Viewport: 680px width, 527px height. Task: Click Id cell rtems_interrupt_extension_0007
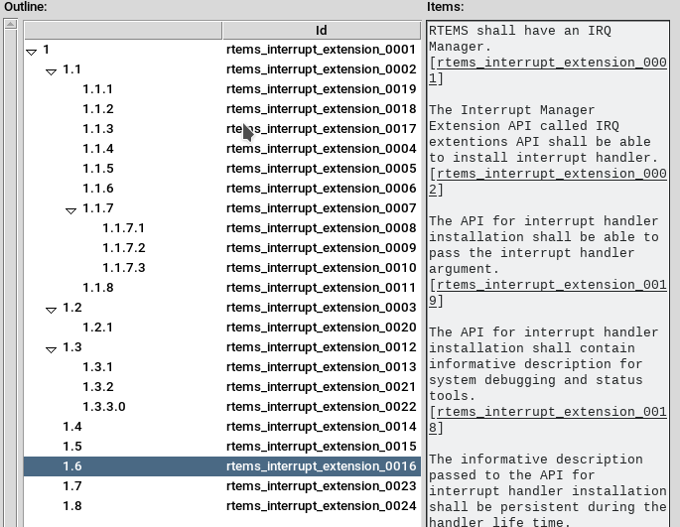point(322,208)
